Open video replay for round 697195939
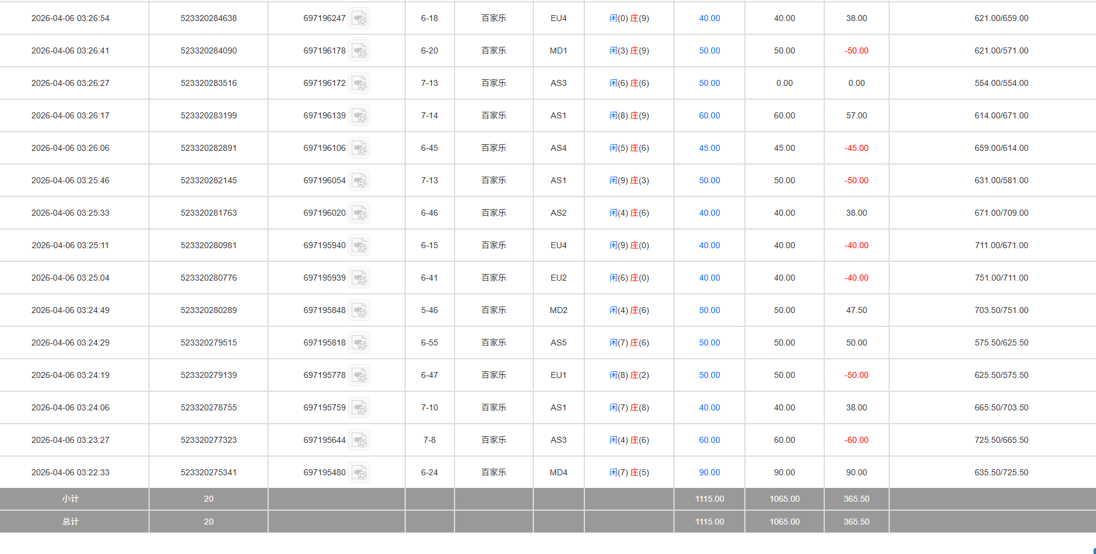The width and height of the screenshot is (1096, 554). click(359, 278)
